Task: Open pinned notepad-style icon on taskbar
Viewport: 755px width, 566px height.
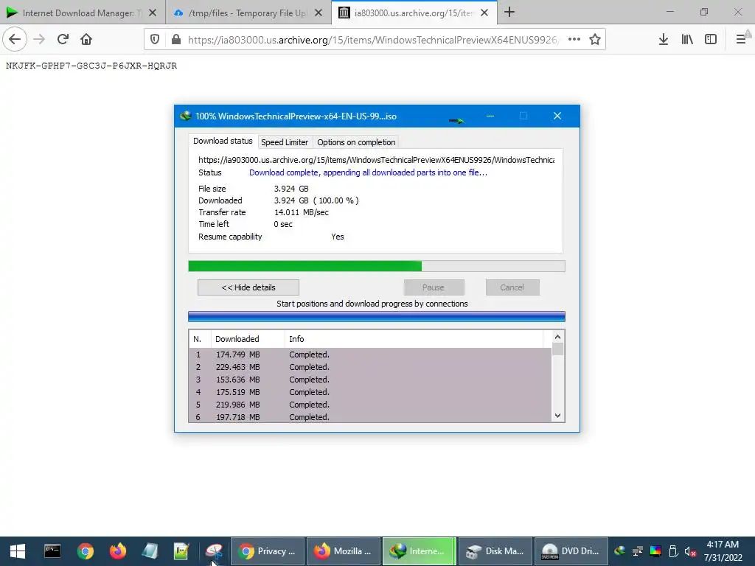Action: [150, 551]
